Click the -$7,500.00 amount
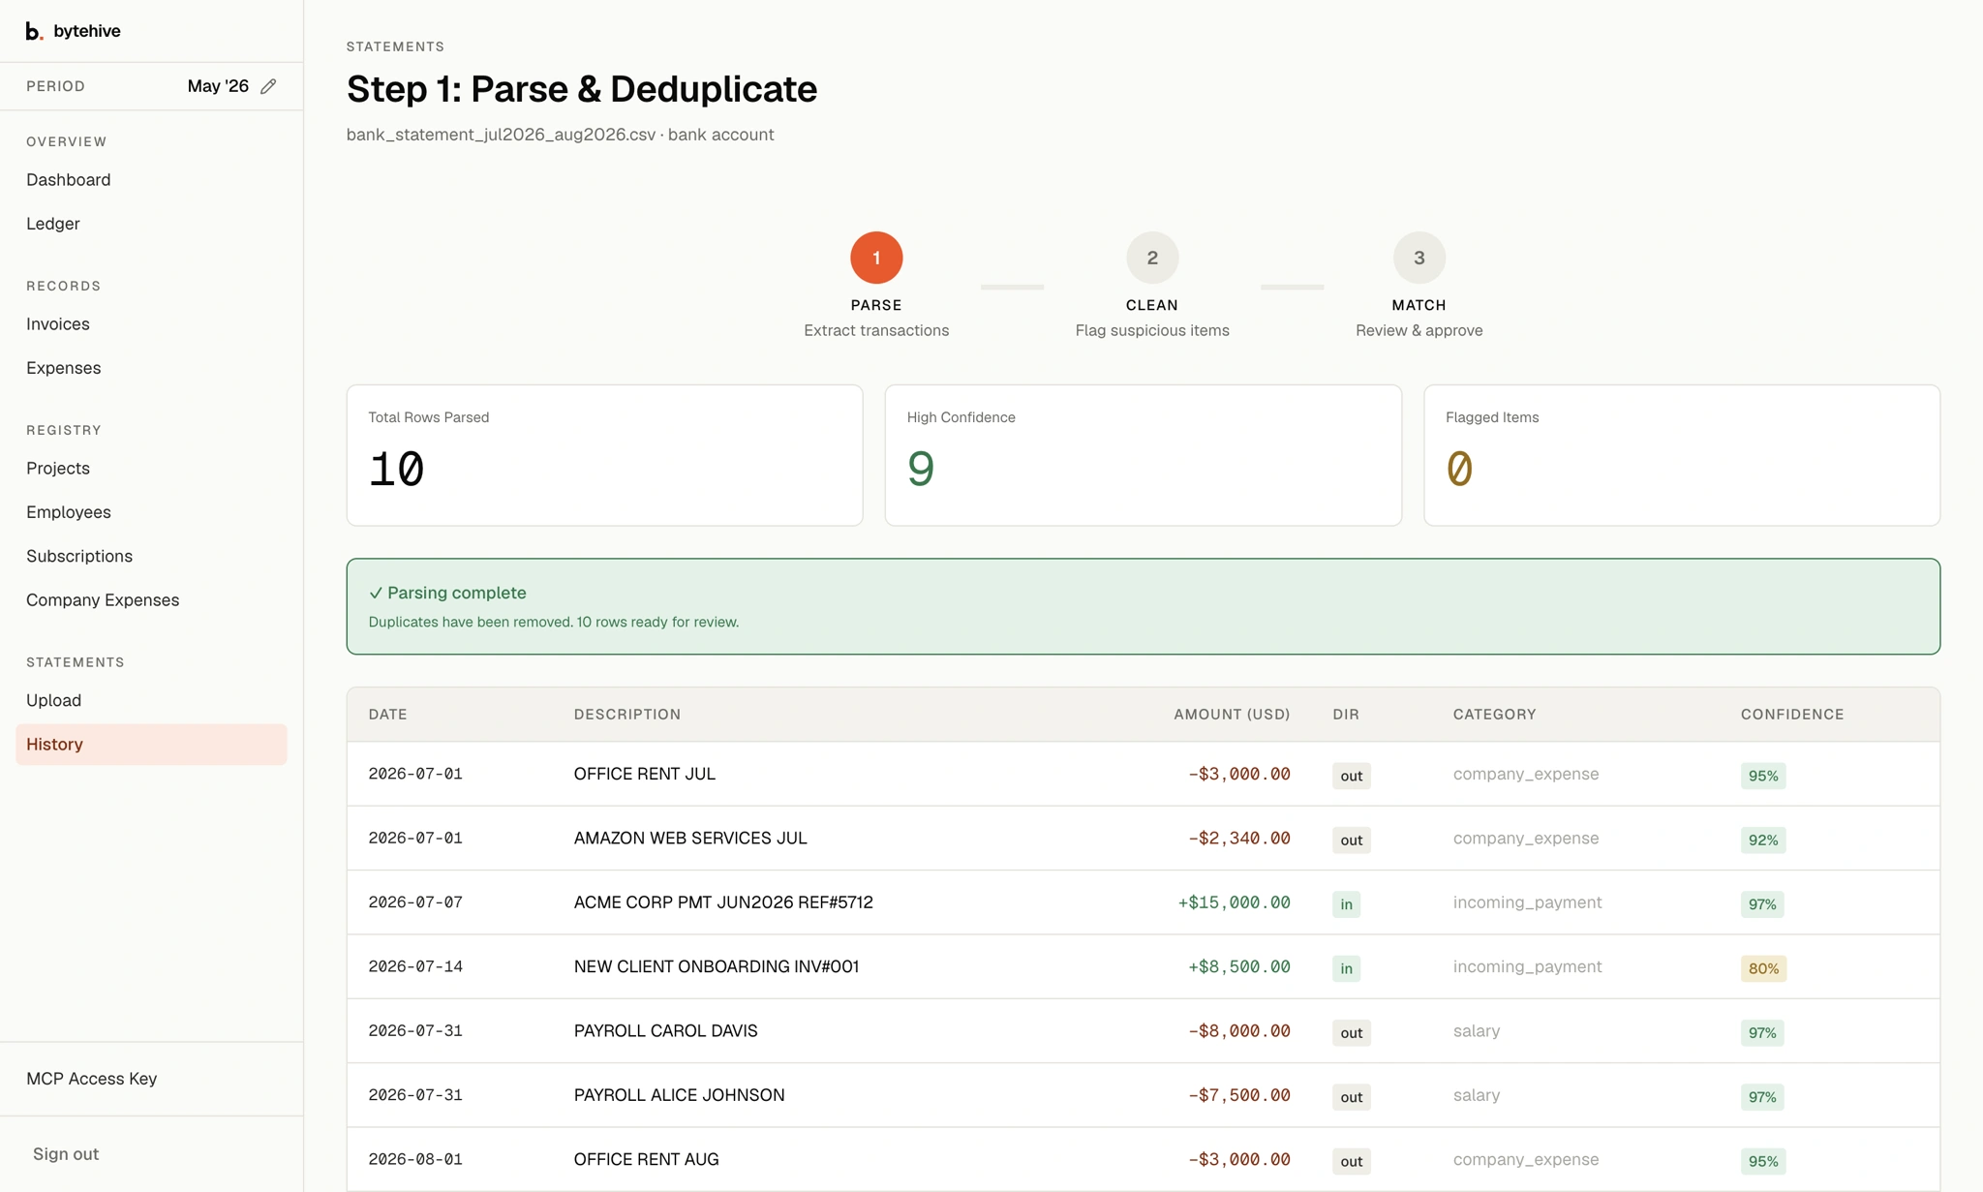1983x1192 pixels. (1239, 1095)
